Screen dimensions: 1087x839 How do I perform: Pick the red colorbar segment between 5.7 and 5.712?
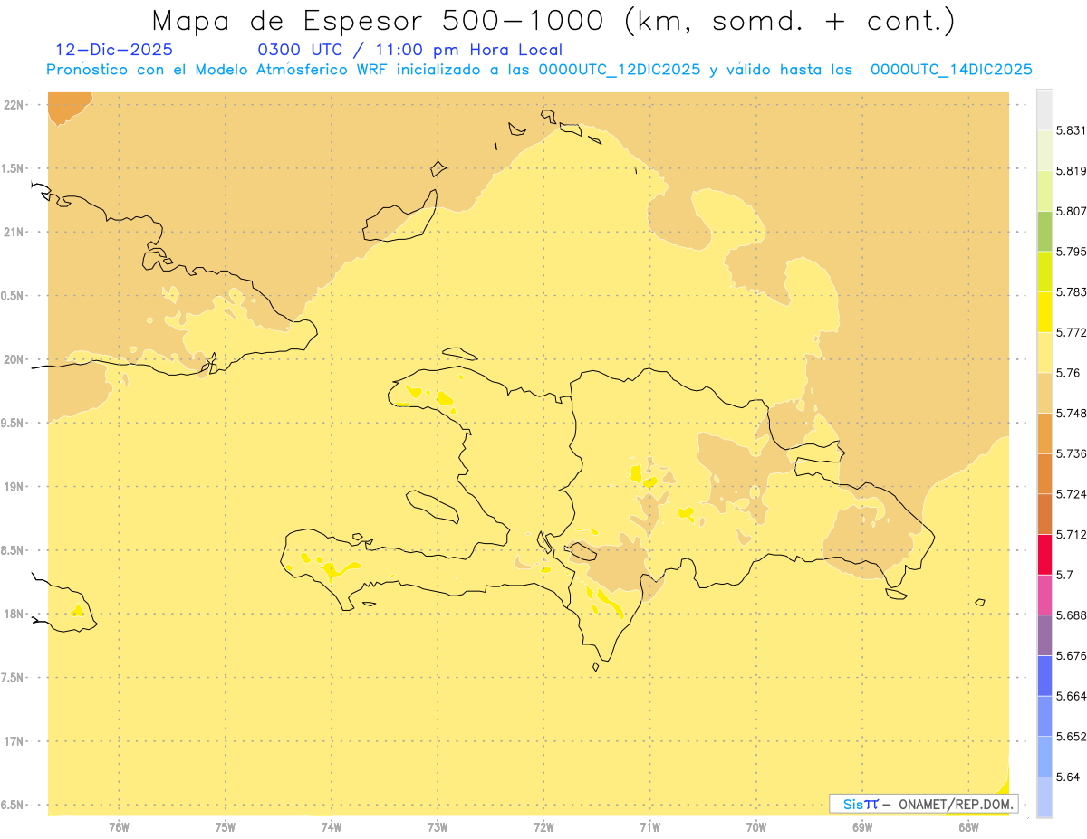tap(1044, 554)
